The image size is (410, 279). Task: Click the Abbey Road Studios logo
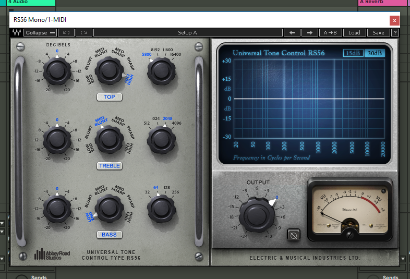pyautogui.click(x=52, y=254)
